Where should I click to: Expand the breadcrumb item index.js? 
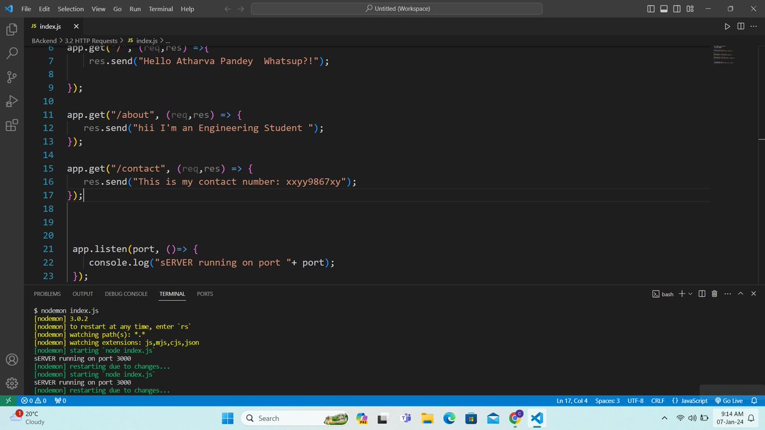(x=147, y=39)
